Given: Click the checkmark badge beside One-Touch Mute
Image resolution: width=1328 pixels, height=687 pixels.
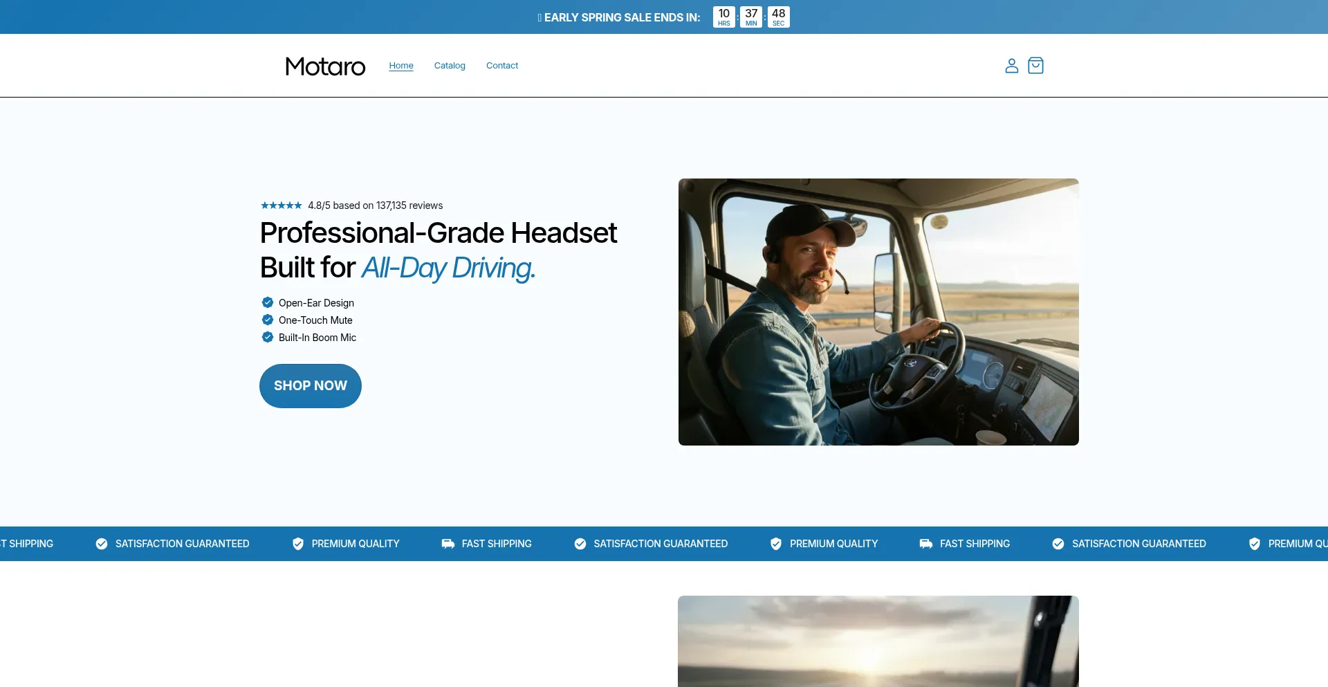Looking at the screenshot, I should [268, 320].
